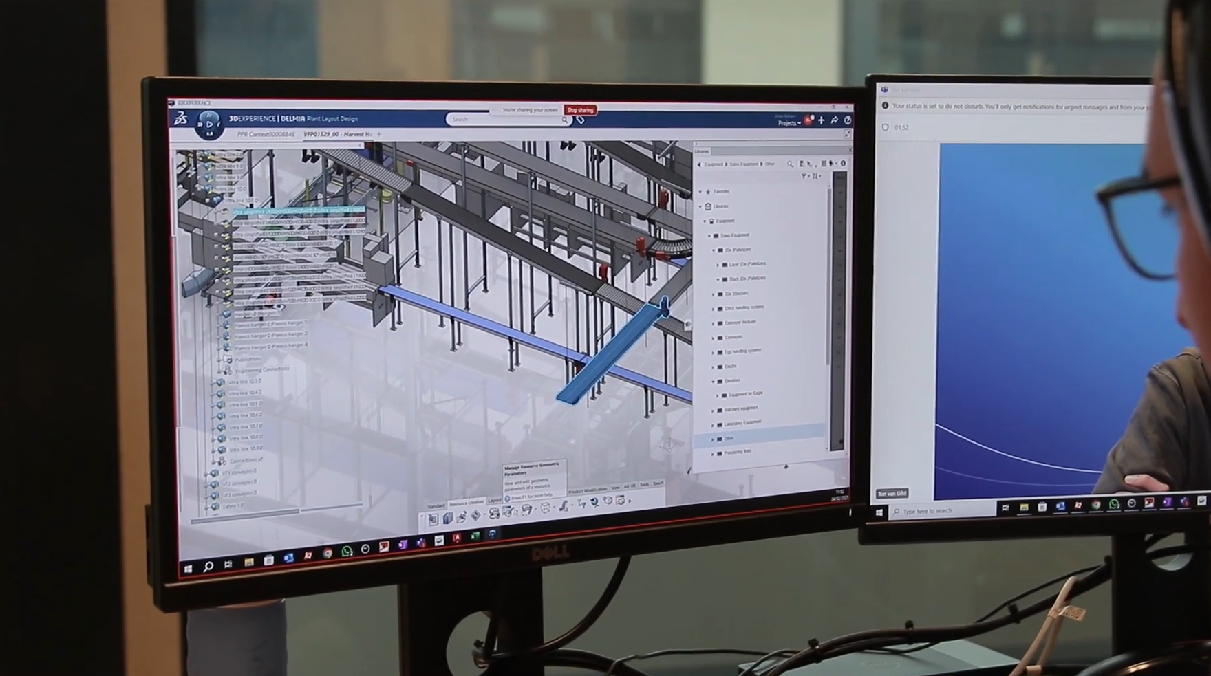The height and width of the screenshot is (676, 1211).
Task: Open the Projects dropdown in header
Action: coord(789,124)
